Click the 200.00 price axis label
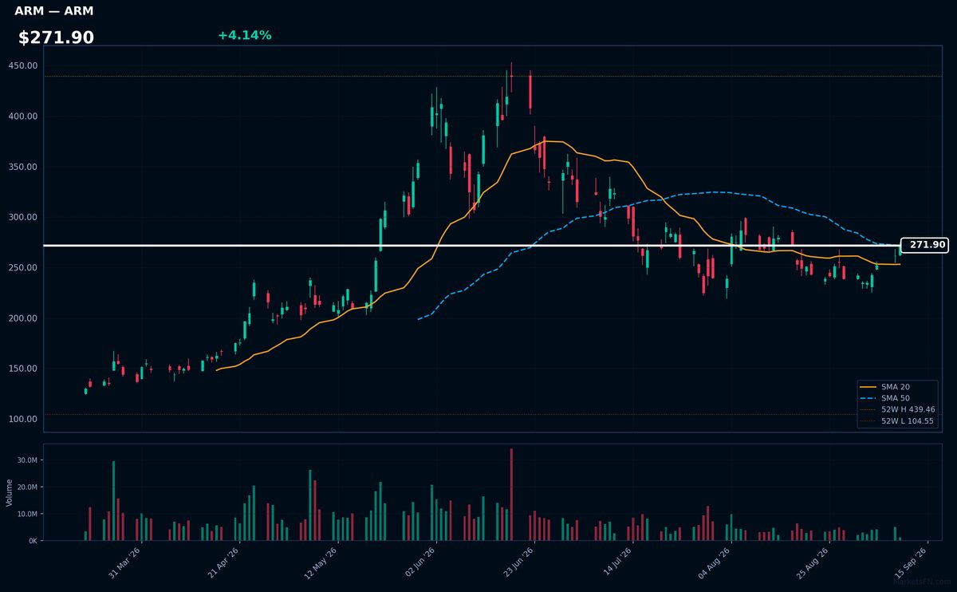The width and height of the screenshot is (957, 592). tap(23, 318)
